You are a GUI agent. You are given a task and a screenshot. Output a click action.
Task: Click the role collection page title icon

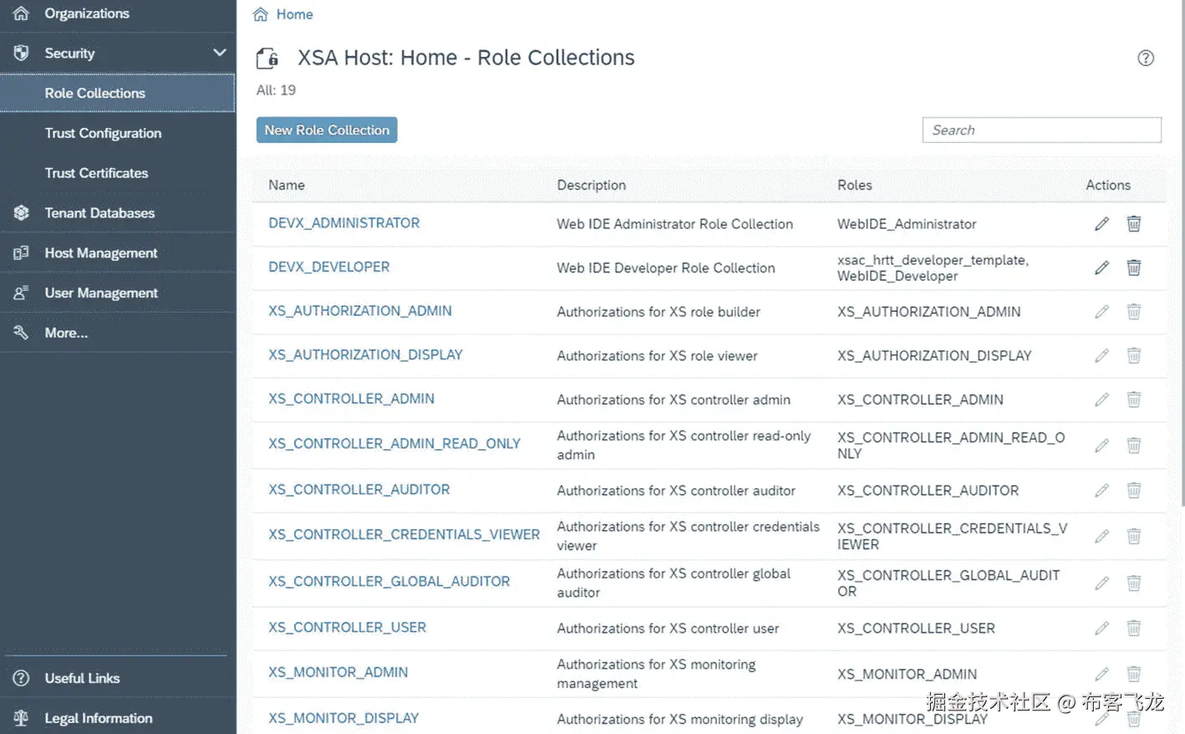click(267, 58)
